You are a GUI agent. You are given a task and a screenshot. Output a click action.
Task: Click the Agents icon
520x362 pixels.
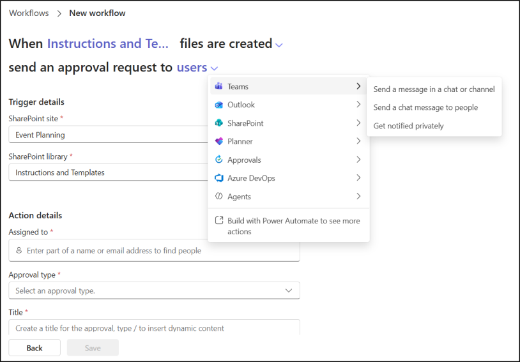coord(219,196)
